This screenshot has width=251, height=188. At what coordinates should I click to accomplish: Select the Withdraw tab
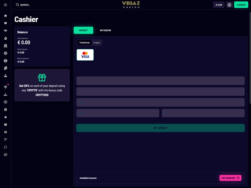pyautogui.click(x=106, y=30)
